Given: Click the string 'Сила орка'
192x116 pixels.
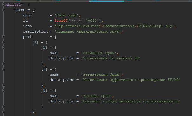Looking at the screenshot, I should tap(66, 15).
